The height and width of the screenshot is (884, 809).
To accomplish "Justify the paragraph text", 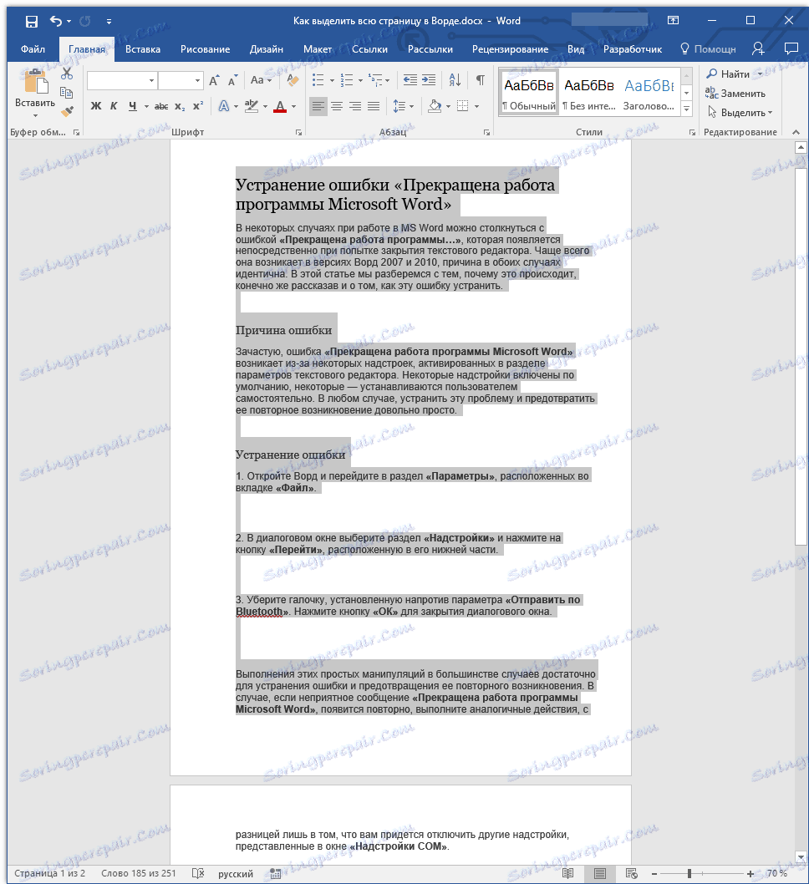I will (374, 106).
